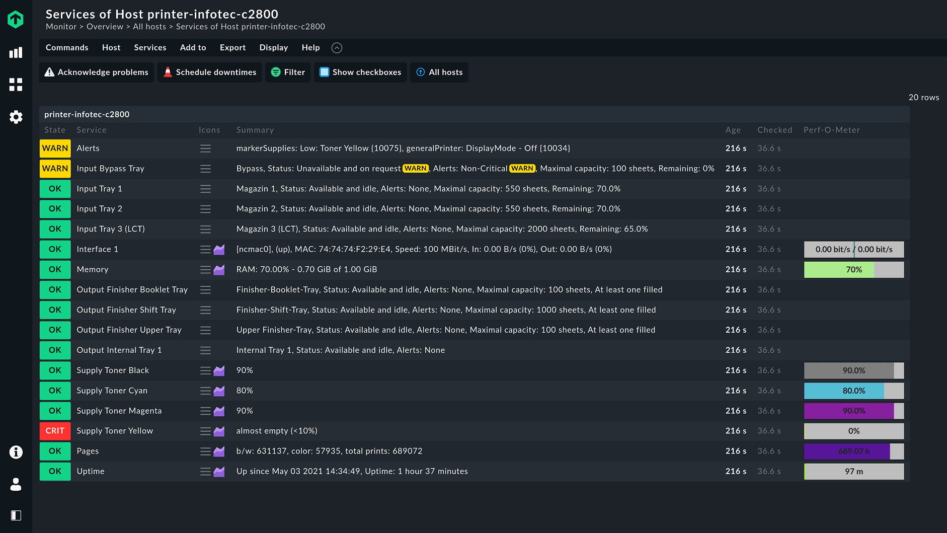This screenshot has width=947, height=533.
Task: Open the Add to dropdown
Action: [x=193, y=47]
